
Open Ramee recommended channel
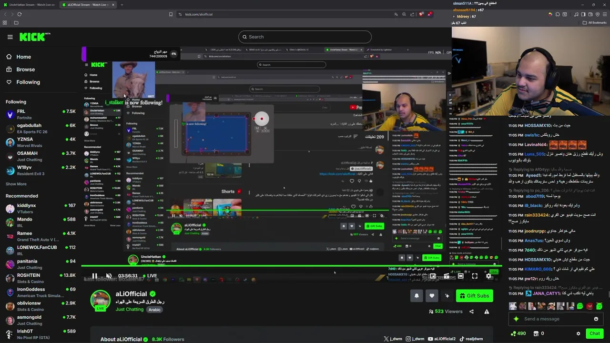(41, 236)
